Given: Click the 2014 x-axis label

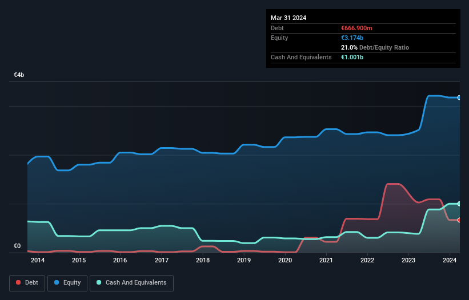Looking at the screenshot, I should pos(38,260).
